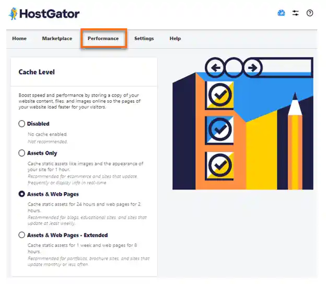This screenshot has height=284, width=326.
Task: Select the Assets & Web Pages radio button
Action: click(x=21, y=194)
